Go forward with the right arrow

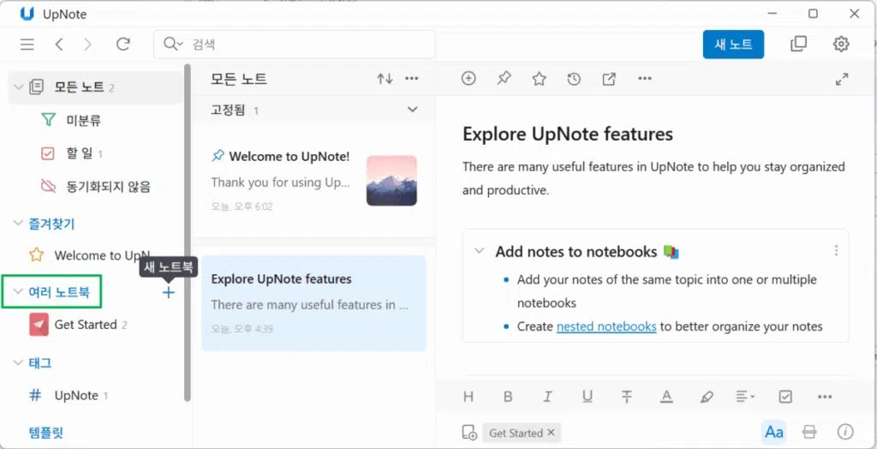88,45
